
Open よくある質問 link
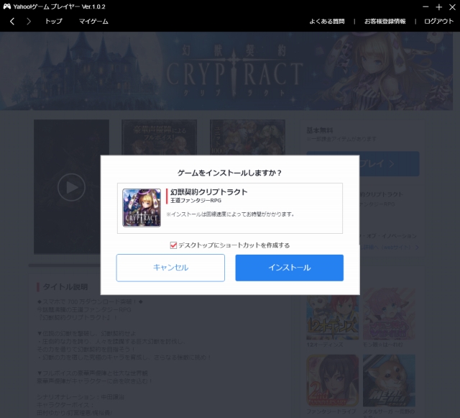pos(327,21)
